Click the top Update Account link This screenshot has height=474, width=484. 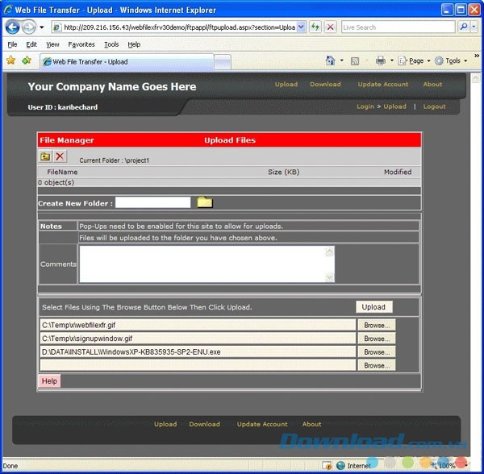pyautogui.click(x=382, y=84)
